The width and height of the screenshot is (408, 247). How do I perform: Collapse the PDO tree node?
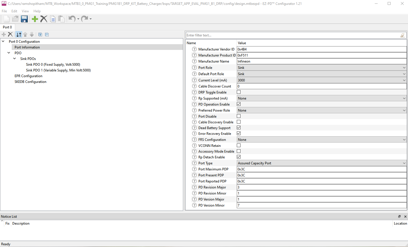click(x=9, y=53)
